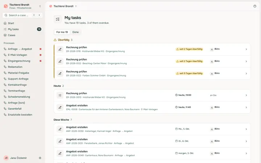Expand chevron of task ANF-2026-0048
This screenshot has width=261, height=163.
[x=246, y=153]
